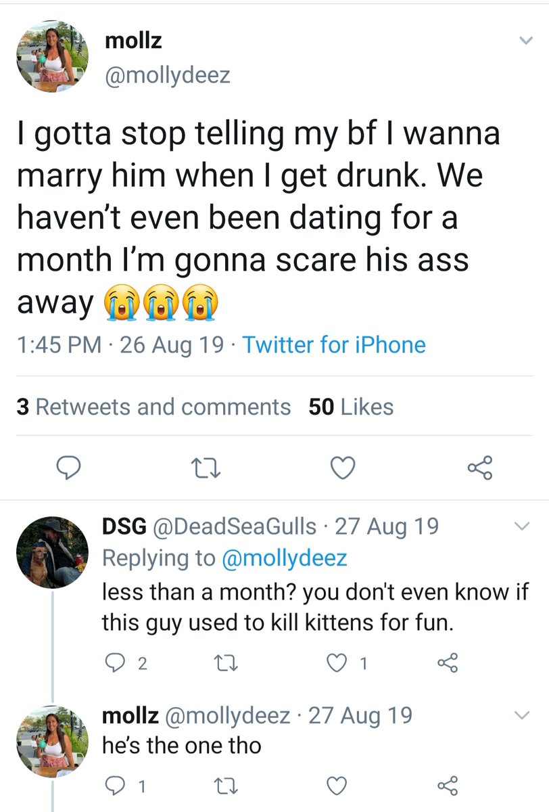Share the main mollz tweet
Screen dimensions: 549x812
pos(480,468)
